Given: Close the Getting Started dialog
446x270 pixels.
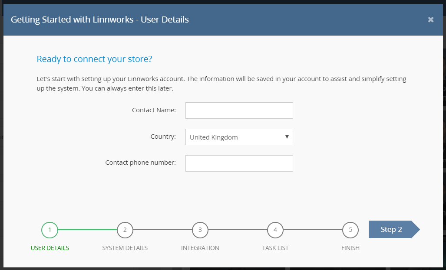Looking at the screenshot, I should coord(430,20).
